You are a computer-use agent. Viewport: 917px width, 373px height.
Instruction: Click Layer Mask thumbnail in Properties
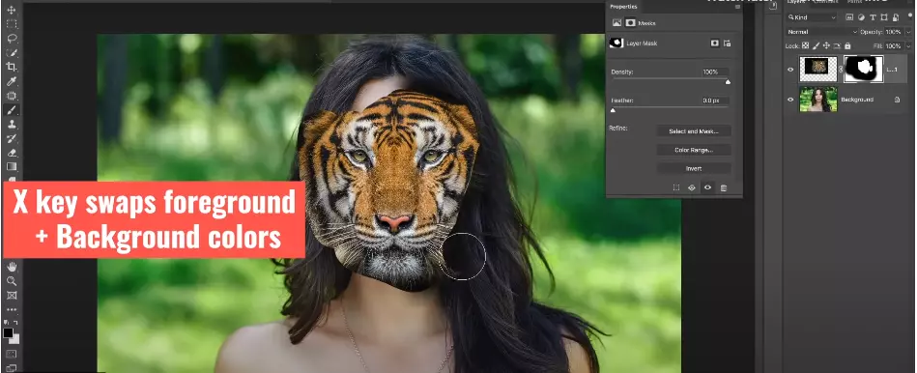[x=616, y=43]
